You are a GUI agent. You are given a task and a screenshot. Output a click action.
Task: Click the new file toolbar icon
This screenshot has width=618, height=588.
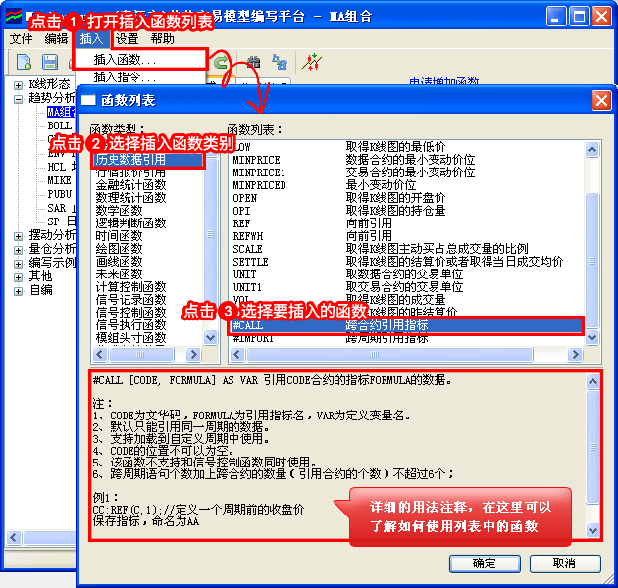coord(24,62)
